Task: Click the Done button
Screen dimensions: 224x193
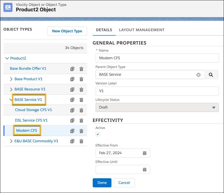Action: (x=102, y=183)
